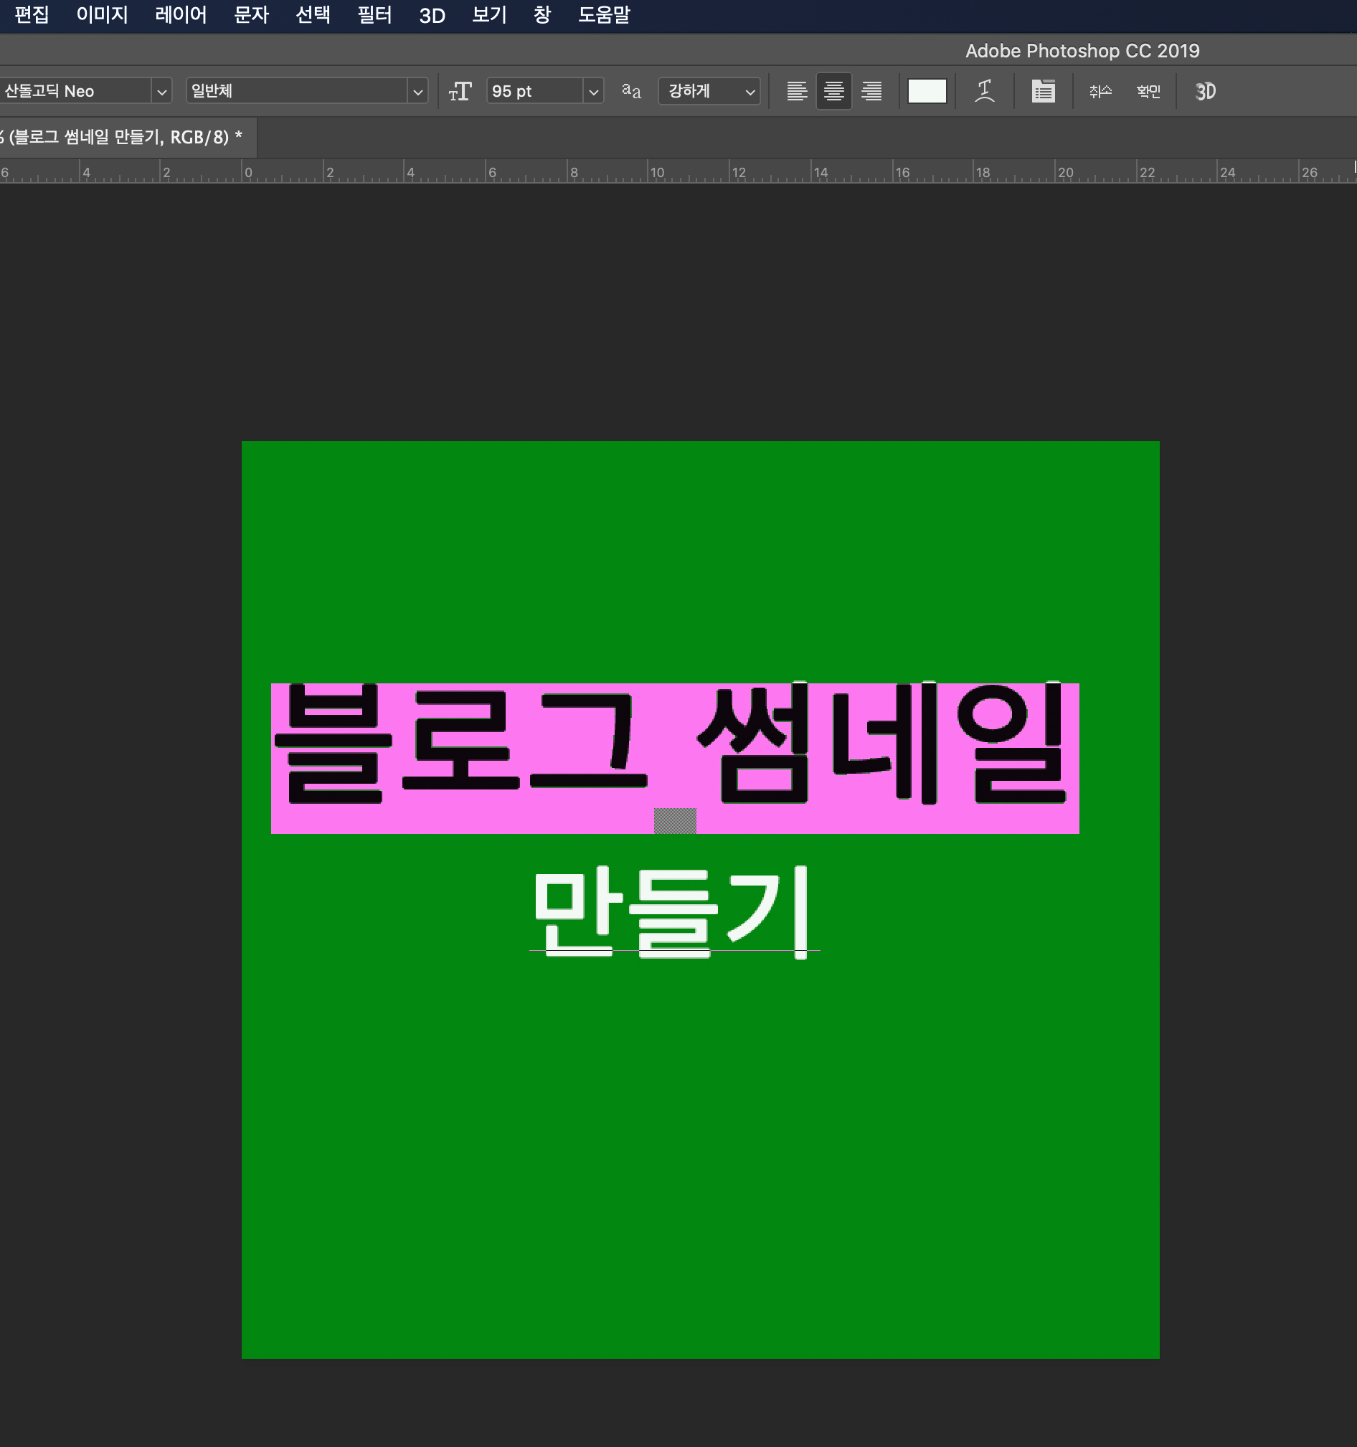The height and width of the screenshot is (1447, 1357).
Task: Open the warp text tool
Action: 985,91
